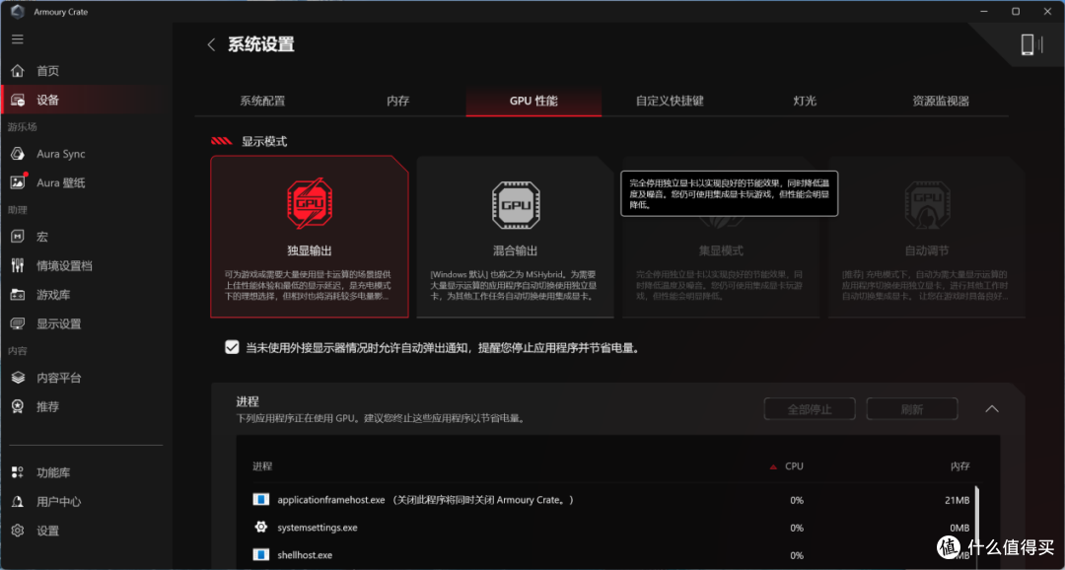This screenshot has width=1065, height=570.
Task: Select 独显输出 GPU mode card
Action: (309, 237)
